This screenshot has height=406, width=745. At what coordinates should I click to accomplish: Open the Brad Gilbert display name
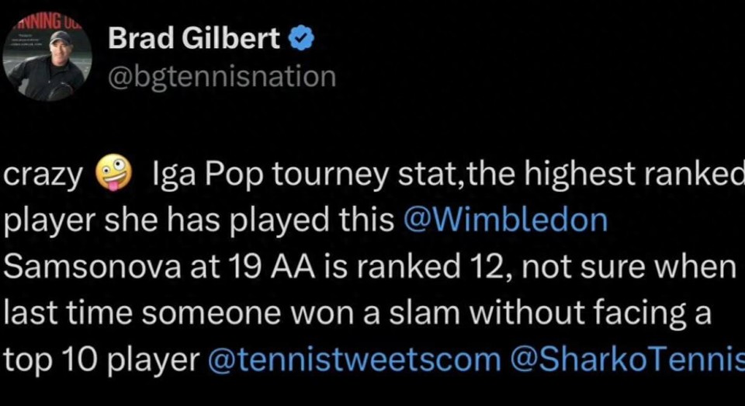click(193, 38)
